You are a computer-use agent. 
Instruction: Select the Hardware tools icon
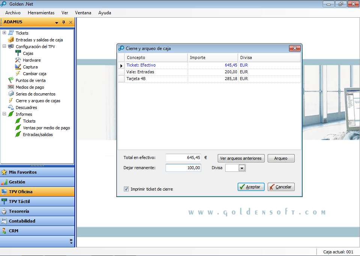point(18,60)
